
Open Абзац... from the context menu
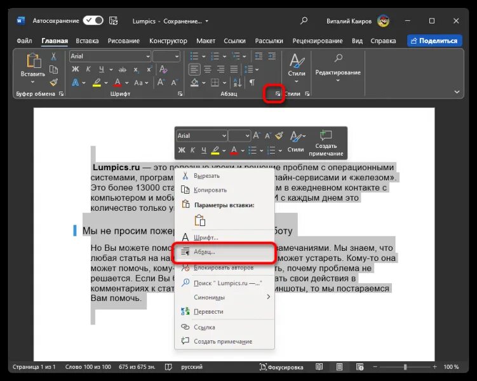[x=224, y=251]
